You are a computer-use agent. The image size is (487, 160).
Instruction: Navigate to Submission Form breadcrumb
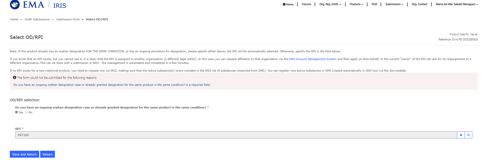click(68, 19)
